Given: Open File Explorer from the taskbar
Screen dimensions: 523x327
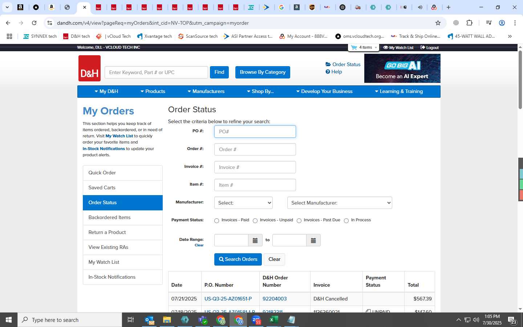Looking at the screenshot, I should [x=167, y=320].
